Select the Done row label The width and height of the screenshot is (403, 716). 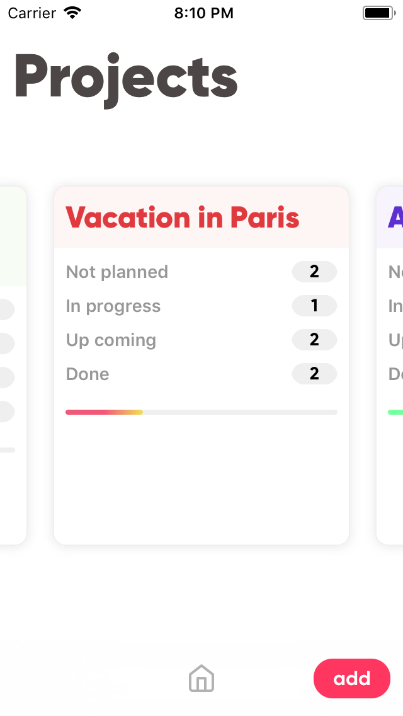click(x=88, y=374)
